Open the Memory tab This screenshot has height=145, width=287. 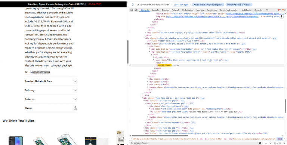(x=200, y=10)
